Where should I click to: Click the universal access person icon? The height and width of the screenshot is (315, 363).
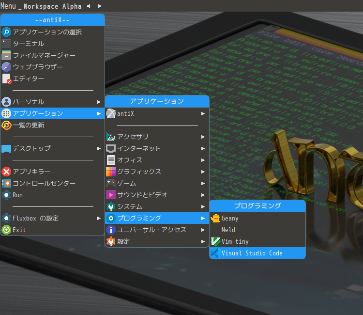click(111, 230)
